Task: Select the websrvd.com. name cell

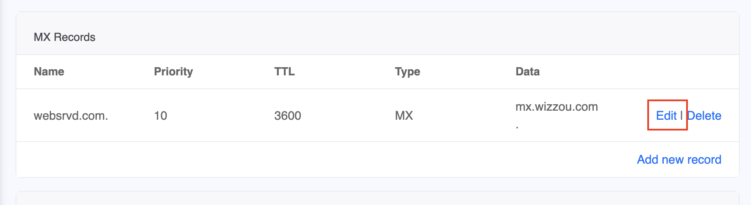Action: coord(71,115)
